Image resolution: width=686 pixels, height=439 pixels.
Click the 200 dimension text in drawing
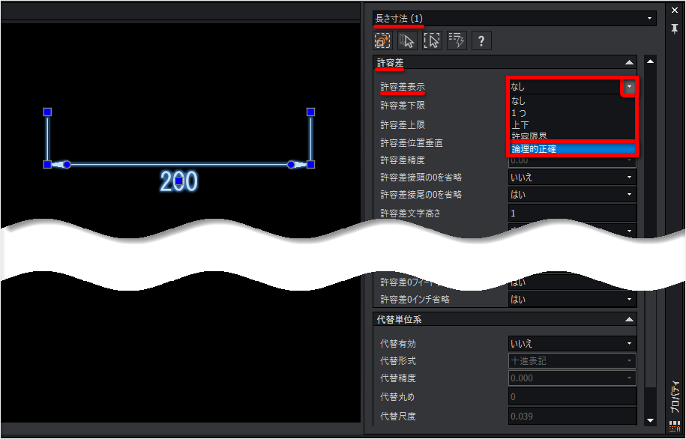(x=178, y=181)
